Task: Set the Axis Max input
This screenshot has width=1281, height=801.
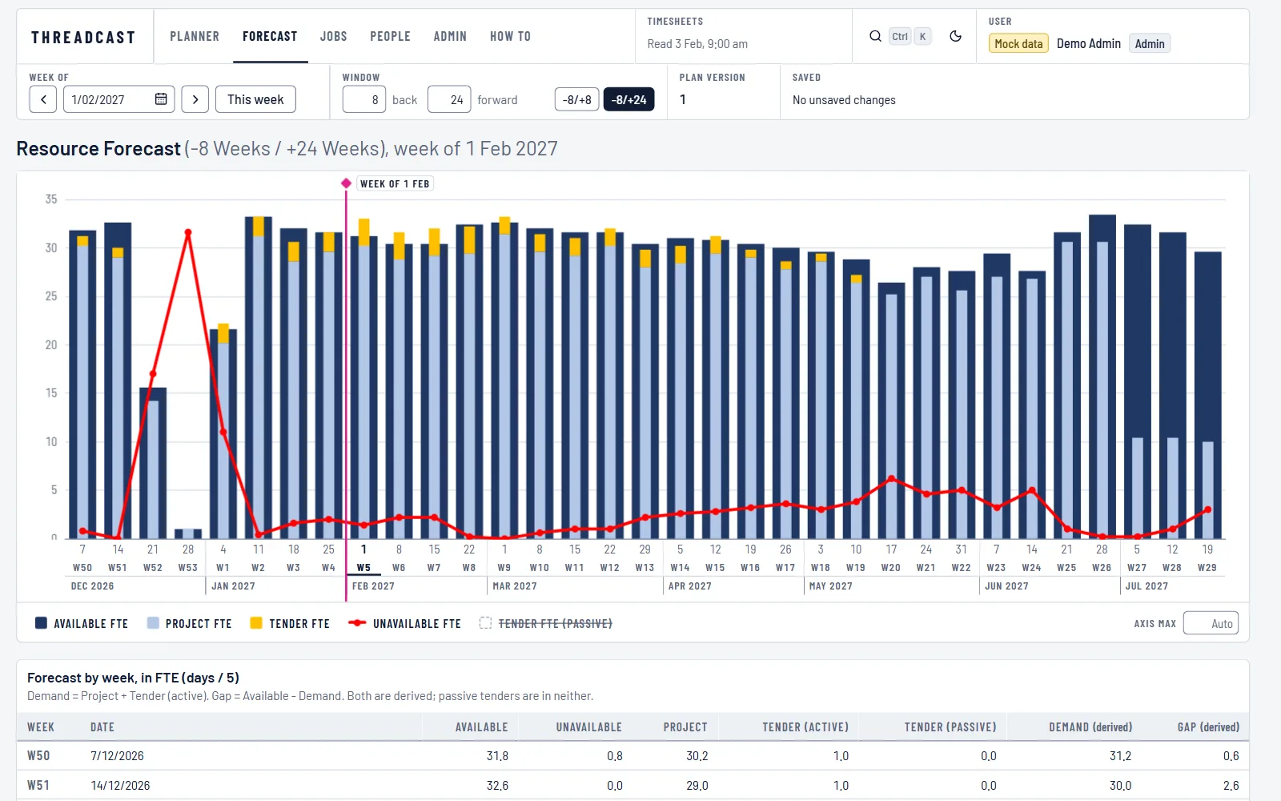Action: click(x=1211, y=623)
